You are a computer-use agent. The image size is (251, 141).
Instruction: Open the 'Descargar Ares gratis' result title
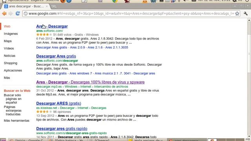click(x=56, y=56)
